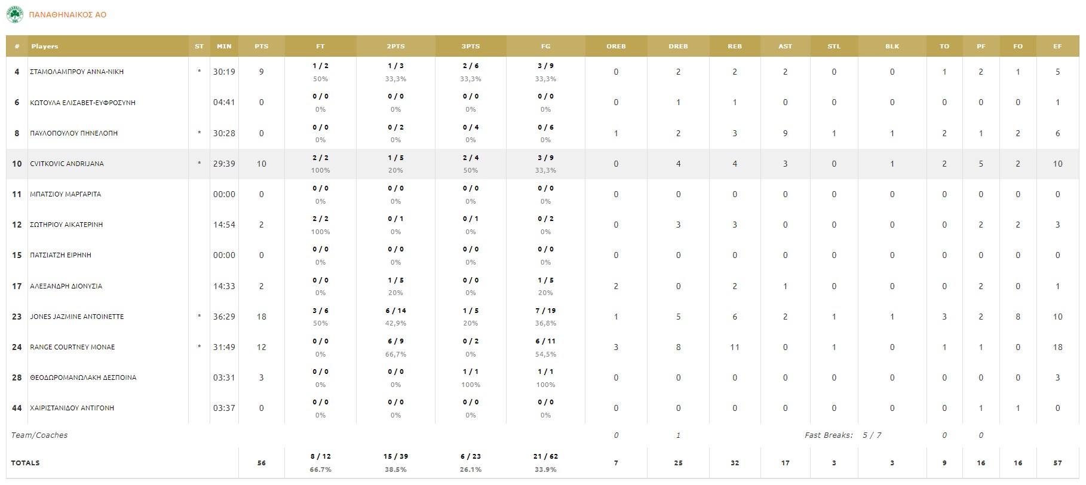
Task: Sort table by REB column header
Action: point(734,46)
